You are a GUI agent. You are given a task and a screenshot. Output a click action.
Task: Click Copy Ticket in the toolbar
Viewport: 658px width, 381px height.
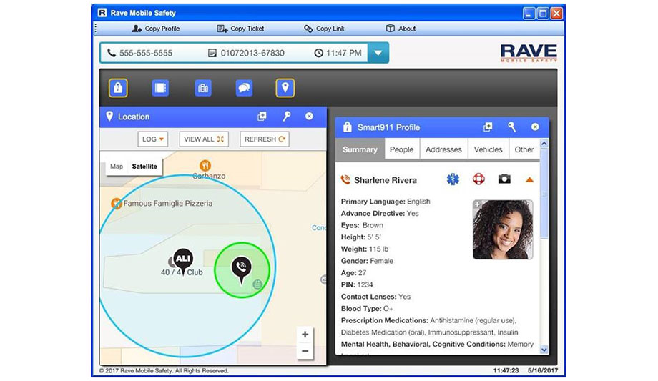click(240, 29)
